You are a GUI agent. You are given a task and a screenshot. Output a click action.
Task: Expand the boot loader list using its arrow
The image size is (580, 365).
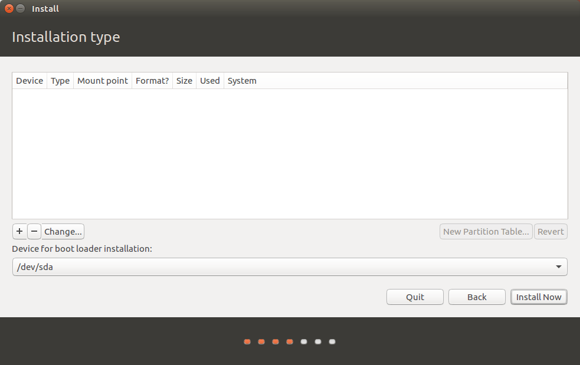558,267
